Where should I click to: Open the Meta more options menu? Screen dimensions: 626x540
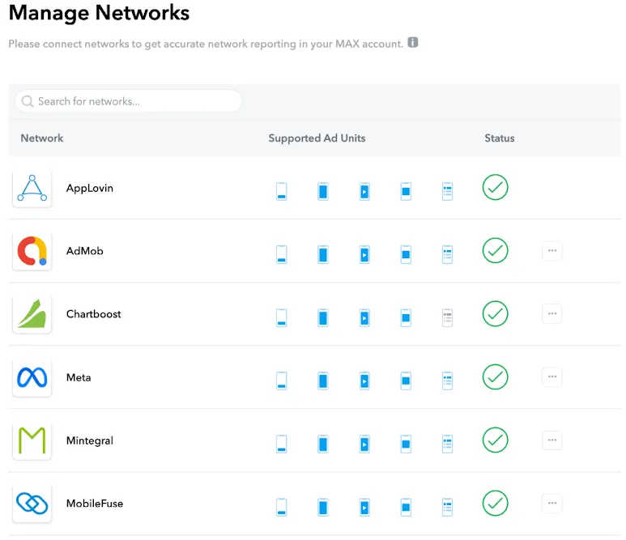tap(552, 376)
